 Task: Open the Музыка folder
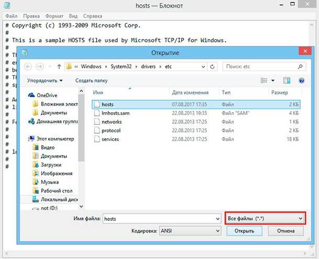45,182
